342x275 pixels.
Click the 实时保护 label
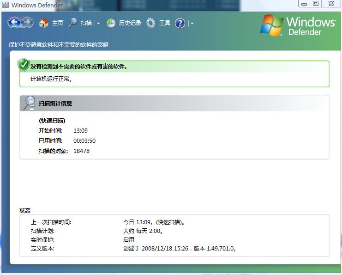(x=42, y=240)
